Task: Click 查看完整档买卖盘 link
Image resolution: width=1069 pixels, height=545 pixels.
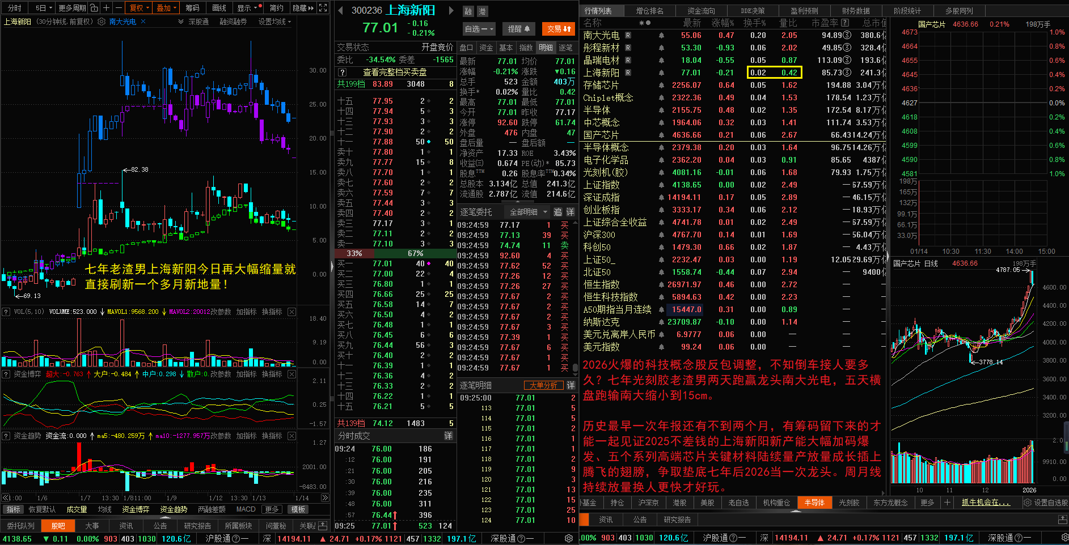Action: (x=395, y=72)
